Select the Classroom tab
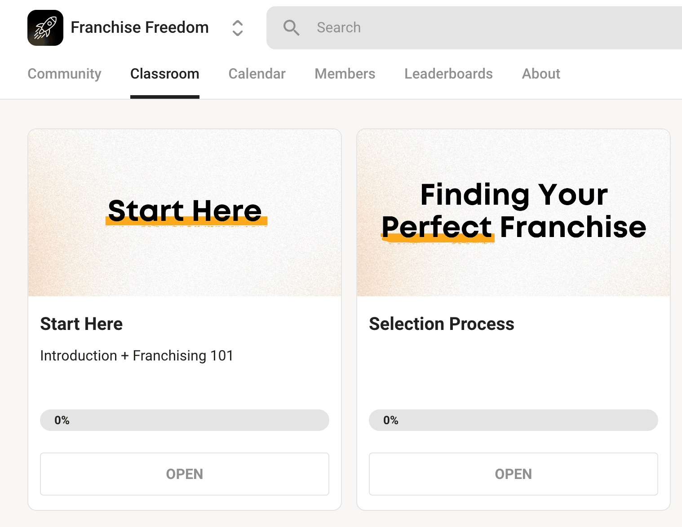 [165, 74]
